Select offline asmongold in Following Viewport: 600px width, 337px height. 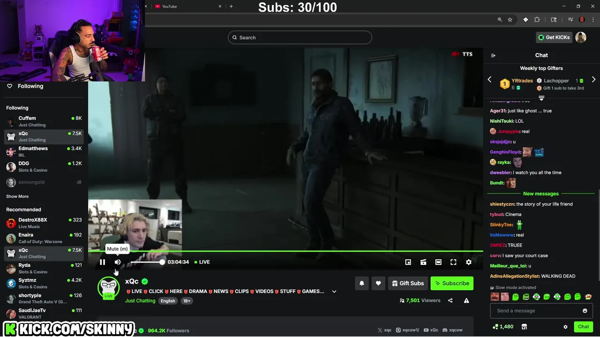[x=44, y=182]
